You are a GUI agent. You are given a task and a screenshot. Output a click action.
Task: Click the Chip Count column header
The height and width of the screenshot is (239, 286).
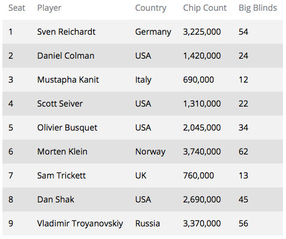(205, 8)
